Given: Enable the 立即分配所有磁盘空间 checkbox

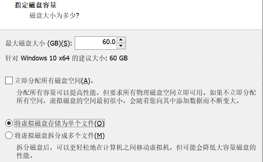Looking at the screenshot, I should (x=9, y=80).
